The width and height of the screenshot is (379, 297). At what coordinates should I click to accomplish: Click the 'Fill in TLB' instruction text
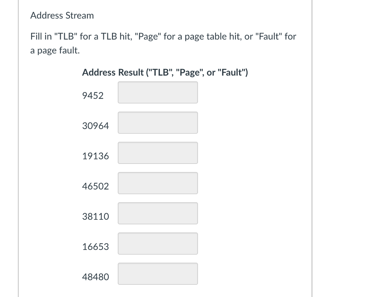pos(163,37)
